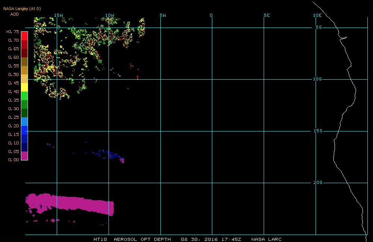Click the AEROSOL OPT DEPTH caption

(x=142, y=239)
